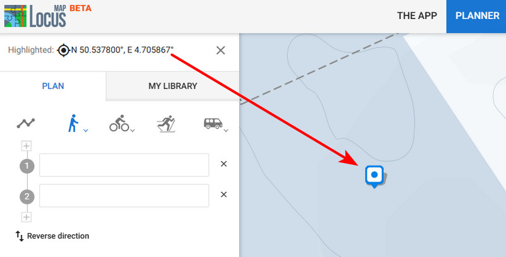Switch to the PLAN tab
Viewport: 506px width, 257px height.
pos(53,87)
